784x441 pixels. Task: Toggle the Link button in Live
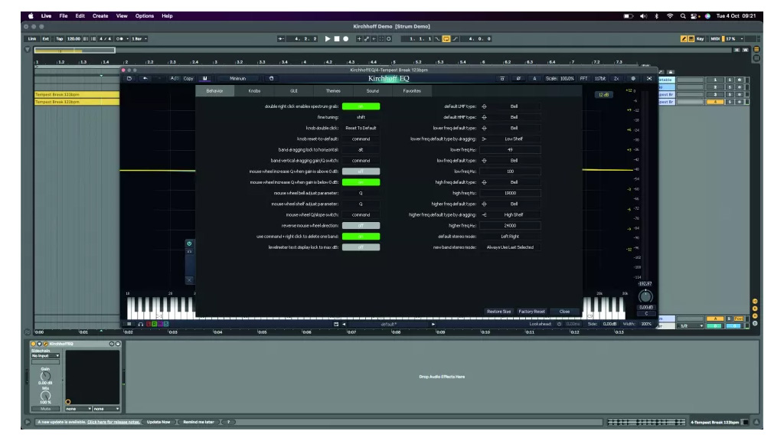(32, 38)
